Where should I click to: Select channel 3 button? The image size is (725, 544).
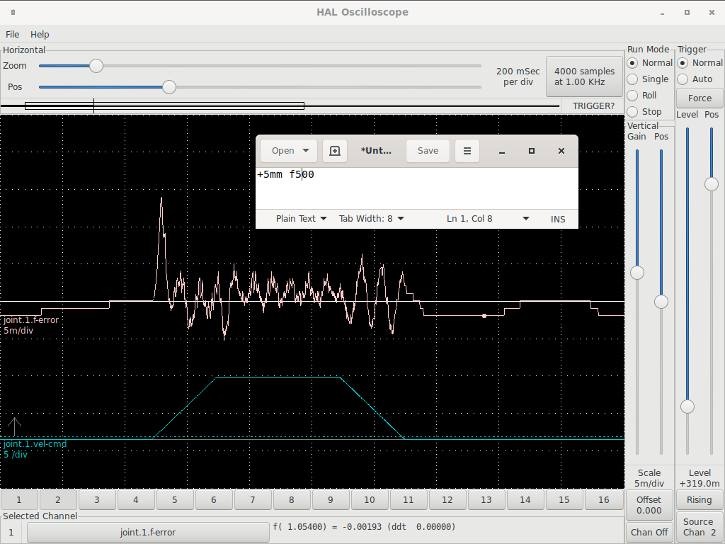point(96,499)
